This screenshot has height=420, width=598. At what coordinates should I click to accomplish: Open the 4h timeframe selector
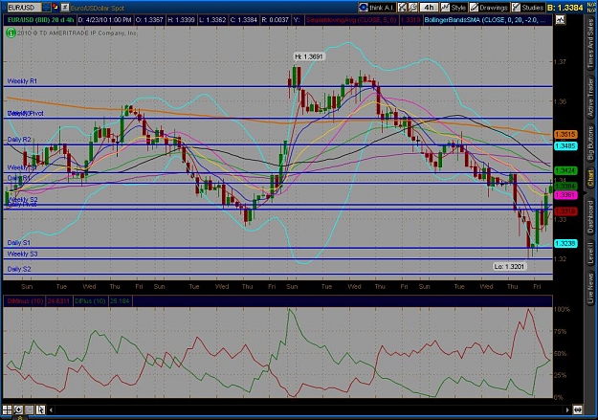pos(429,8)
